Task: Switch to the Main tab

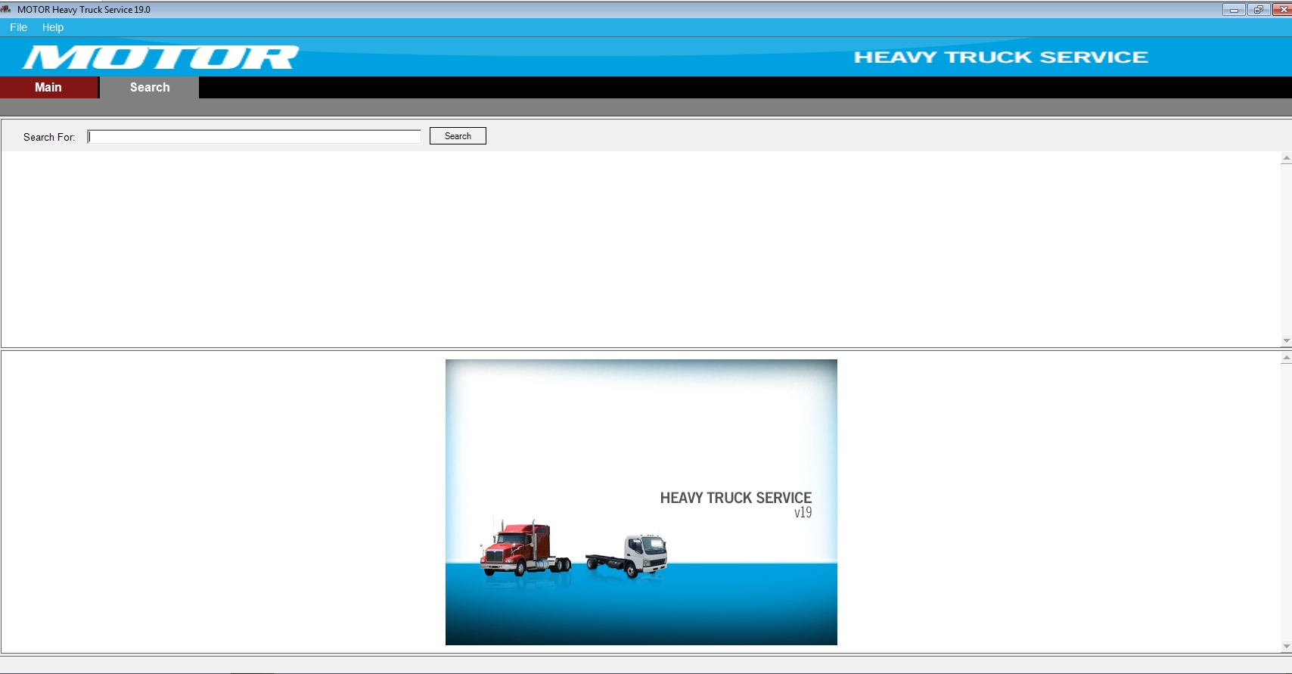Action: (48, 87)
